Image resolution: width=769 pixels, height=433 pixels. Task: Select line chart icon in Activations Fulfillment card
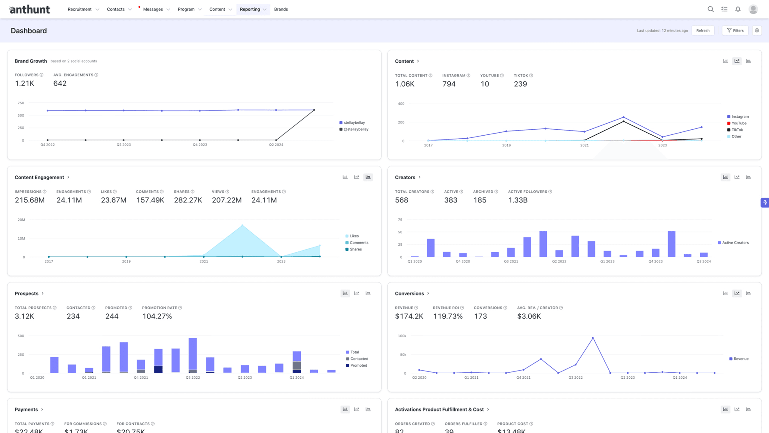[737, 409]
